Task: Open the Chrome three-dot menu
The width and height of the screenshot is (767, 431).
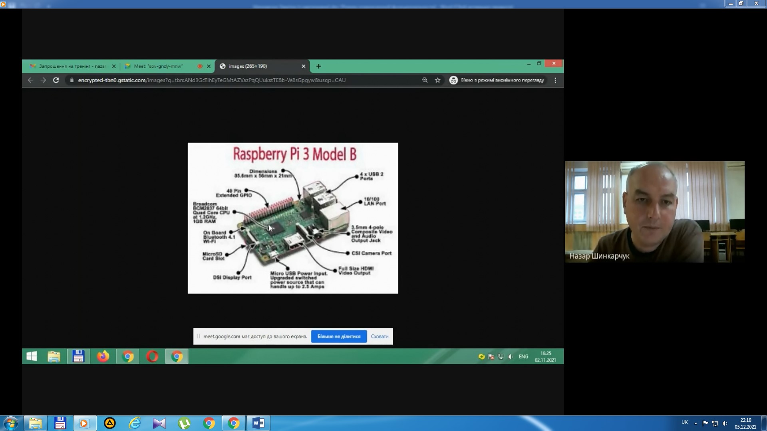Action: click(x=555, y=80)
